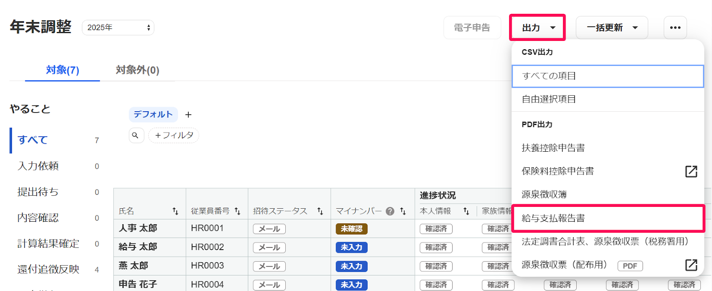The image size is (712, 291).
Task: Select 計算結果確定 in the やること list
Action: 56,243
